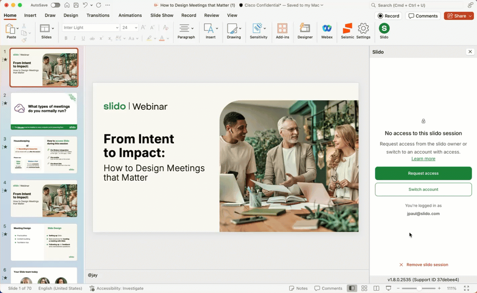
Task: Open the Review tab
Action: [x=211, y=15]
